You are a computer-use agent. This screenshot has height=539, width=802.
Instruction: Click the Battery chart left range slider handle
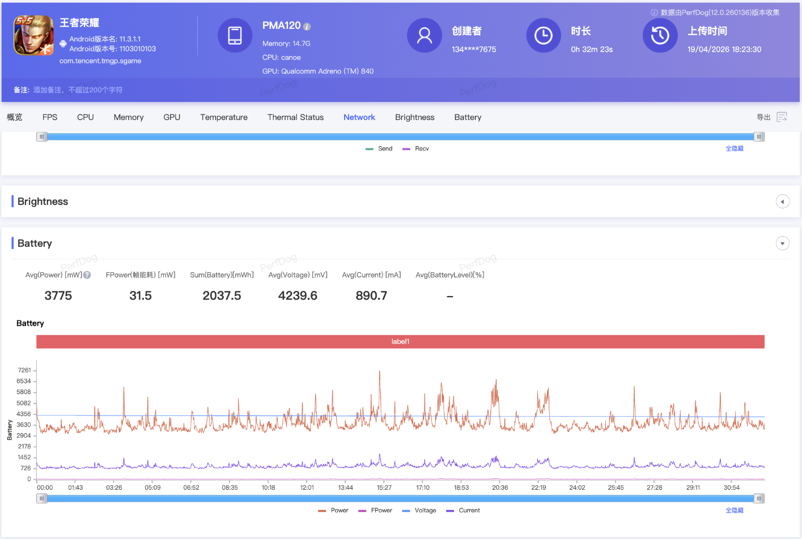(42, 498)
